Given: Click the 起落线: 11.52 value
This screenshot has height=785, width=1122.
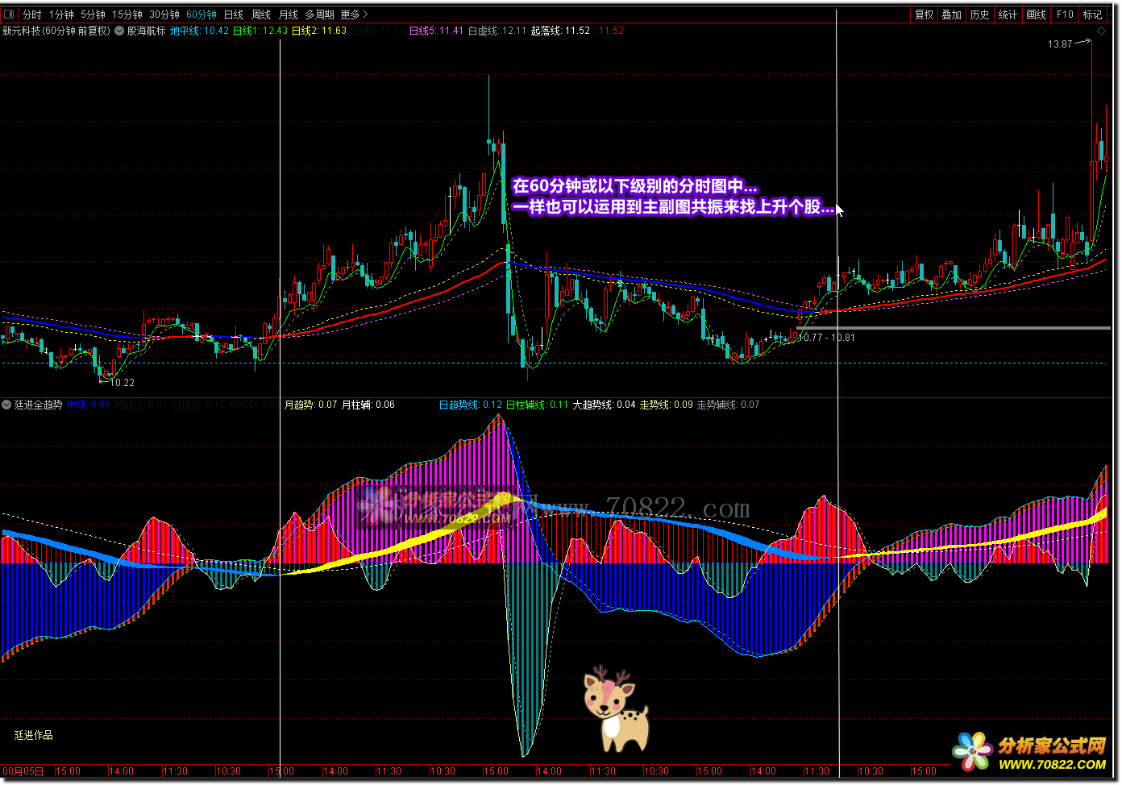Looking at the screenshot, I should pyautogui.click(x=560, y=31).
